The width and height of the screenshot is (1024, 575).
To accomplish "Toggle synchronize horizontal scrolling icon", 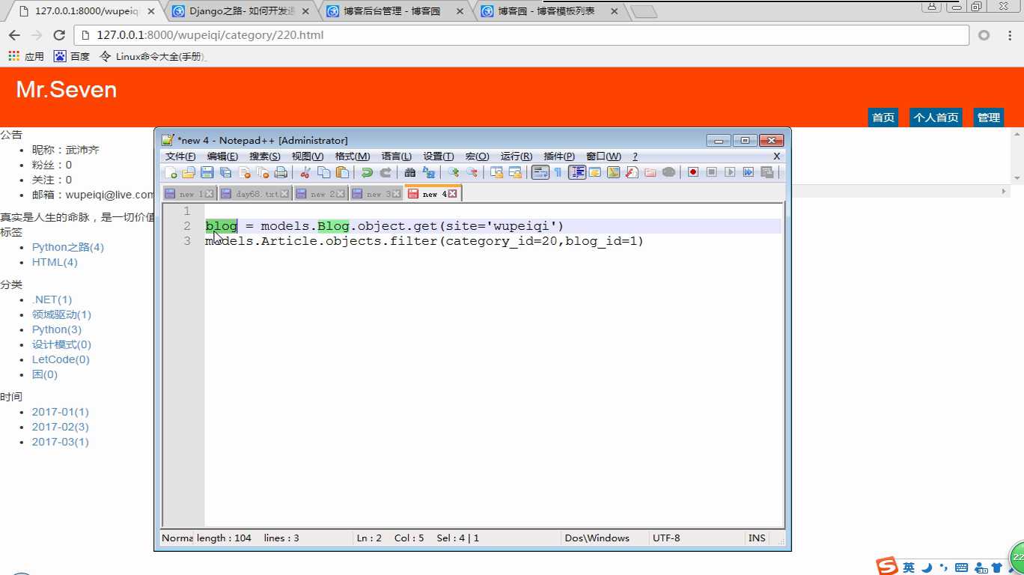I will (514, 172).
